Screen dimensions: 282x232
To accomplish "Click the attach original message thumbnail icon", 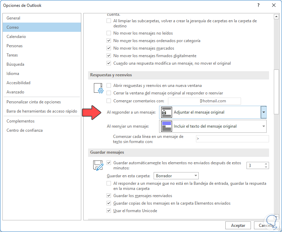I will (167, 113).
